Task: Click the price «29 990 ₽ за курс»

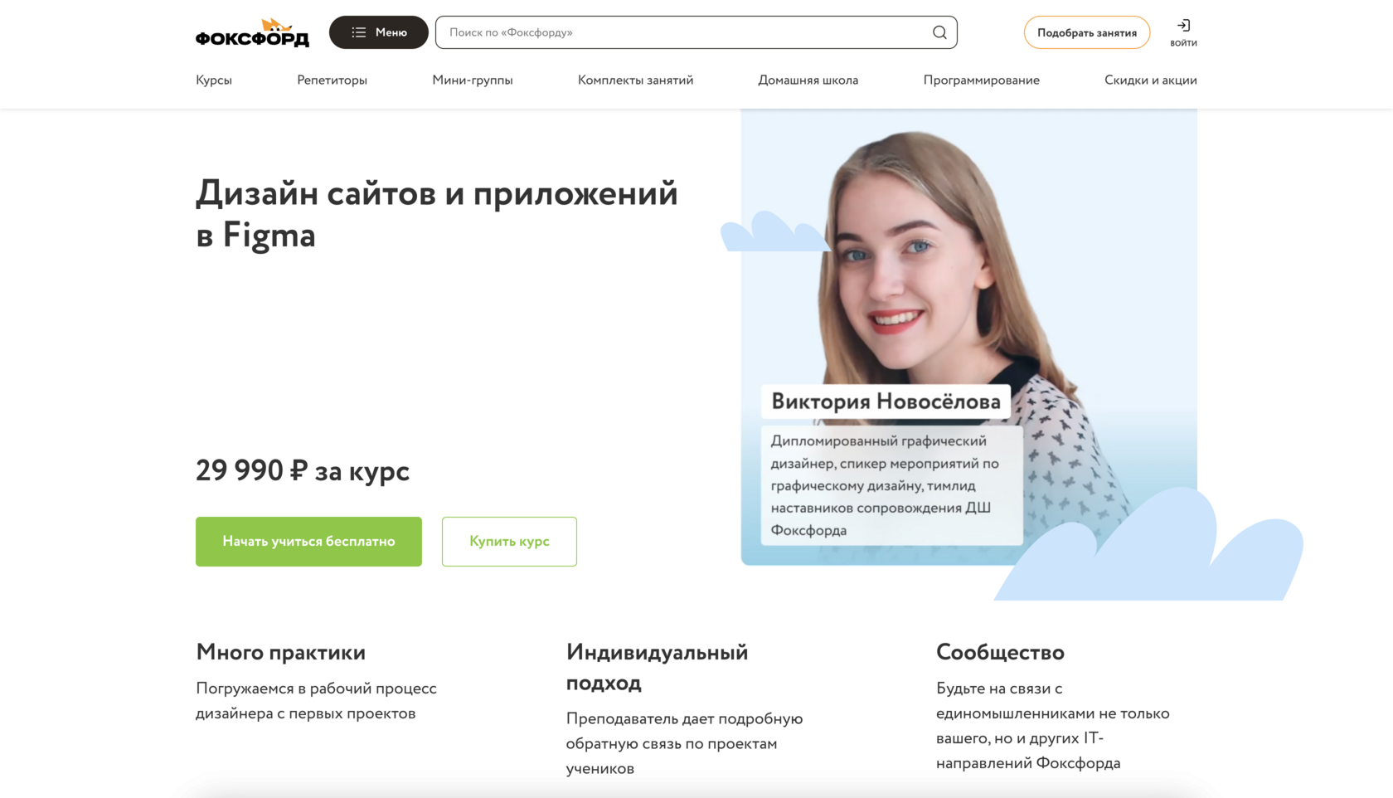Action: [x=303, y=470]
